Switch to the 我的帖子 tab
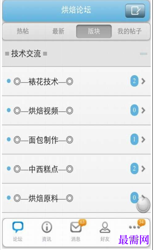The width and height of the screenshot is (155, 250). (x=130, y=31)
